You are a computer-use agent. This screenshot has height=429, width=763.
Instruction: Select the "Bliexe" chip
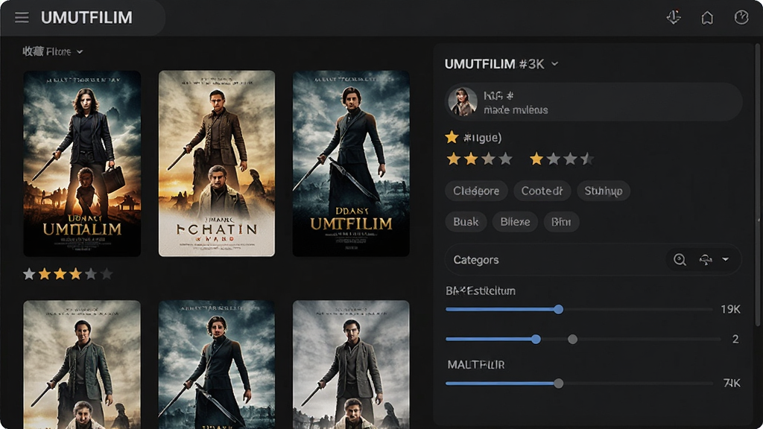tap(515, 222)
